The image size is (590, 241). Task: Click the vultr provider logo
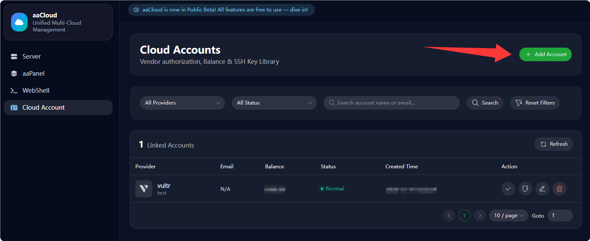tap(144, 189)
